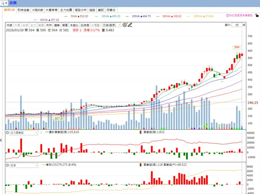Close the 投信 indicator panel
Viewport: 260px width, 194px height.
(x=7, y=165)
